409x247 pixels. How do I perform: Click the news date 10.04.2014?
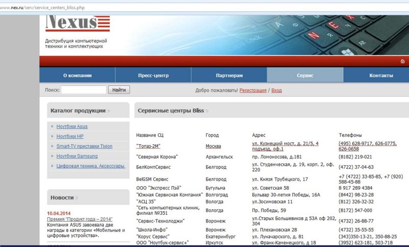[x=59, y=213]
